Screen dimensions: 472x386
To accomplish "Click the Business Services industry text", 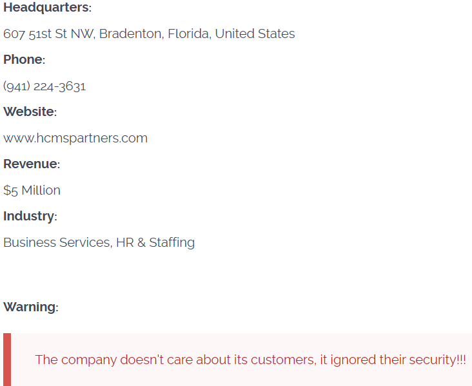I will pos(57,242).
